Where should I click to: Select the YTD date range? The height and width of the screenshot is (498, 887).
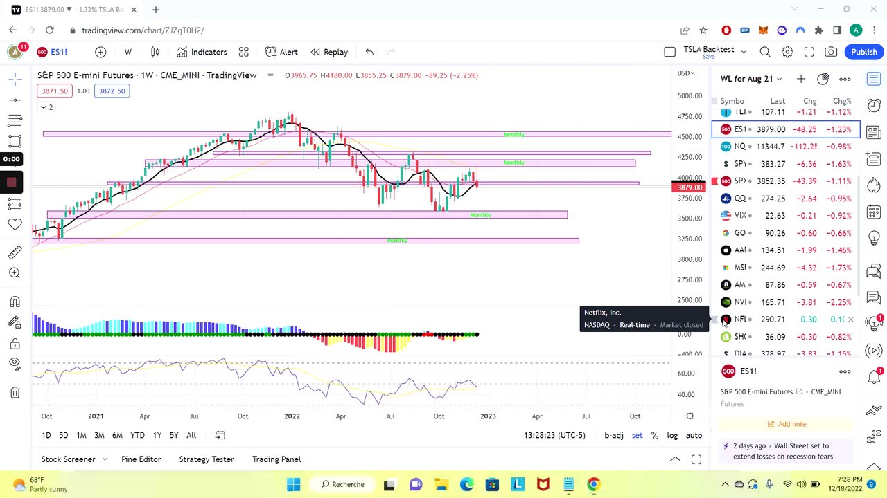point(137,435)
